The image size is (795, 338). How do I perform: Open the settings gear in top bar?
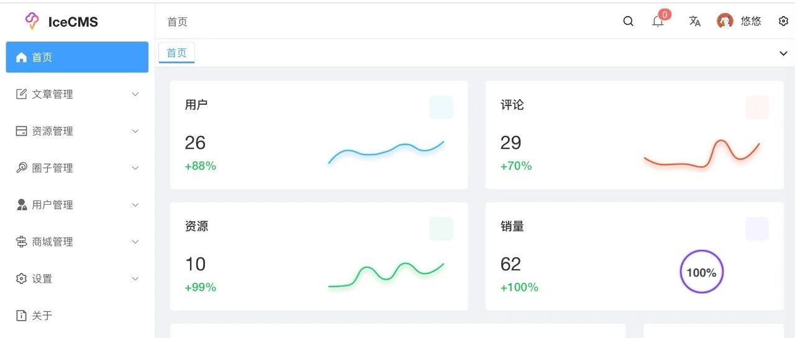pos(783,21)
